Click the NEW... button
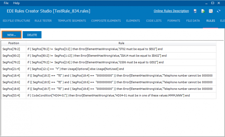The image size is (225, 137). (12, 35)
